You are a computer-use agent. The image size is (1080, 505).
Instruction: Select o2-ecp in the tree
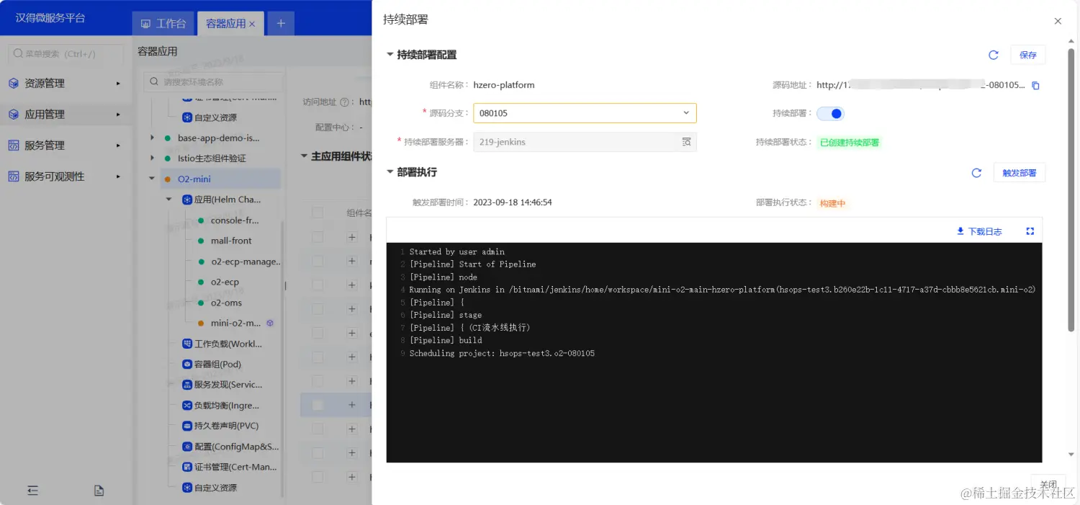tap(225, 282)
